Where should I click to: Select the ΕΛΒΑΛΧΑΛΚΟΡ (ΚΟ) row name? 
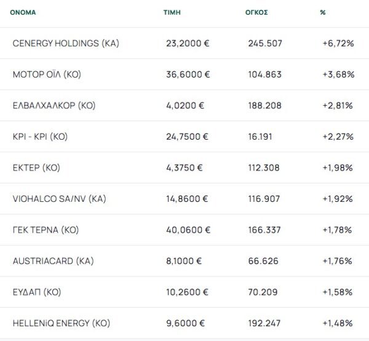[52, 105]
